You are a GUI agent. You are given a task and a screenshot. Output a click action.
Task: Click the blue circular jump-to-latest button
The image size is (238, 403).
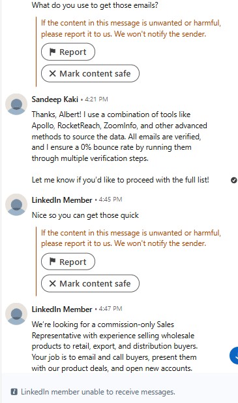pos(234,355)
